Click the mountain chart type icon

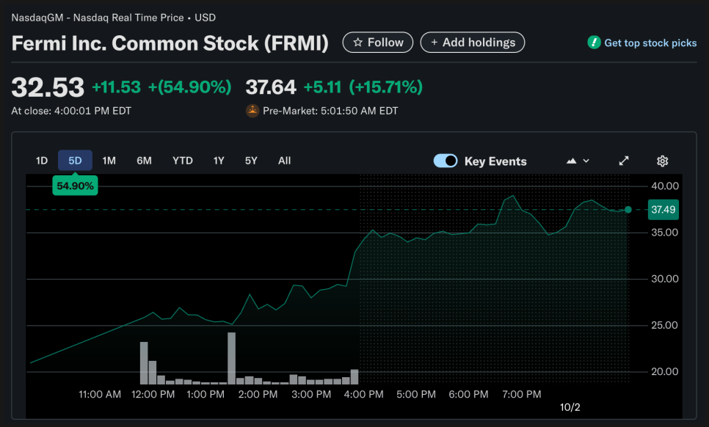(x=572, y=161)
